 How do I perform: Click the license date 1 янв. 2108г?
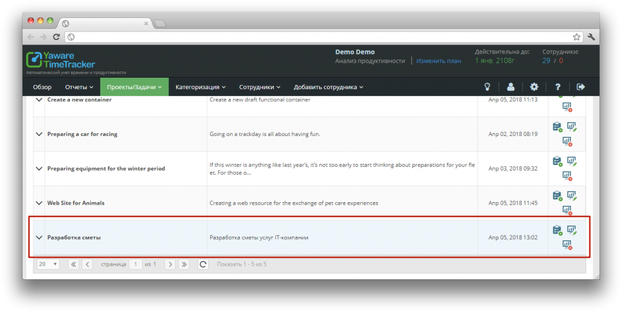[x=494, y=61]
